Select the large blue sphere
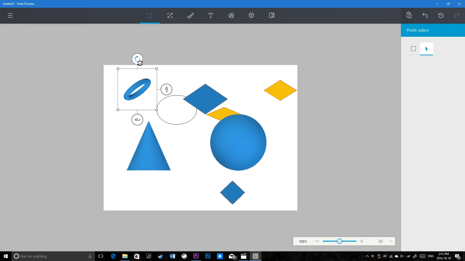This screenshot has height=261, width=465. coord(238,142)
